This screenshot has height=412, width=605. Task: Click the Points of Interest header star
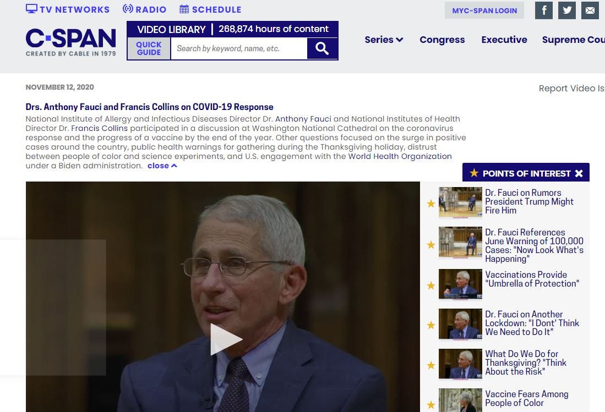coord(474,173)
